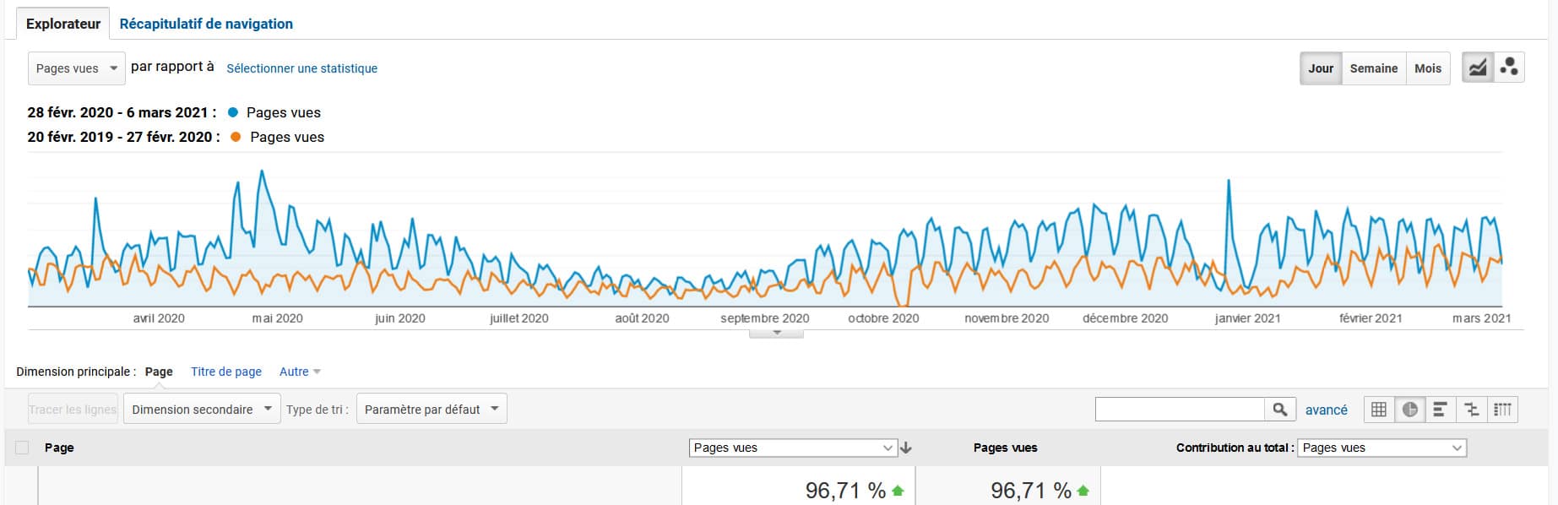
Task: Click the magnifier search icon
Action: coord(1279,410)
